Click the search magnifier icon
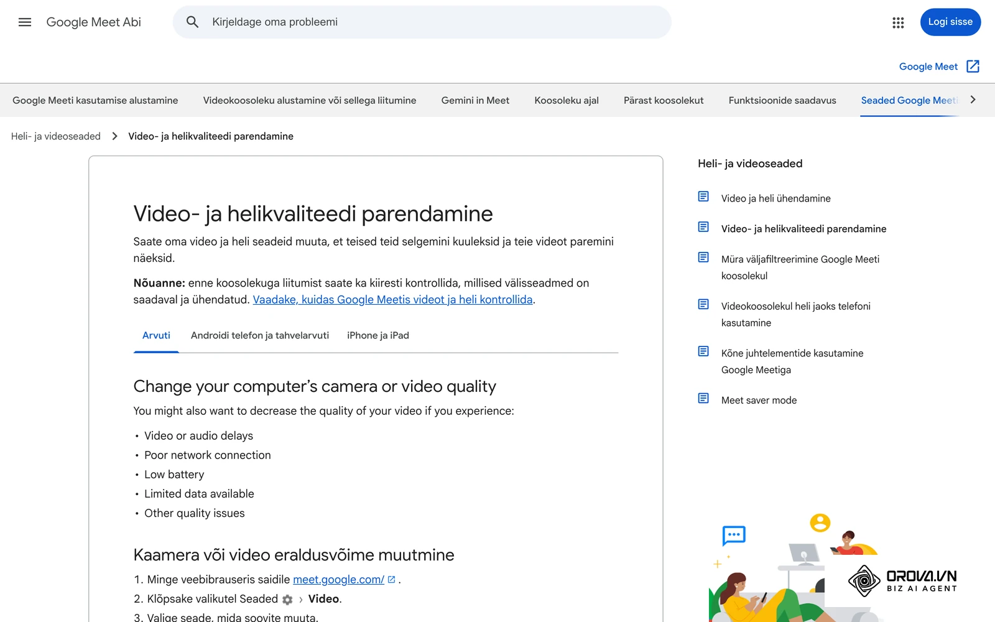The image size is (995, 622). [x=193, y=22]
